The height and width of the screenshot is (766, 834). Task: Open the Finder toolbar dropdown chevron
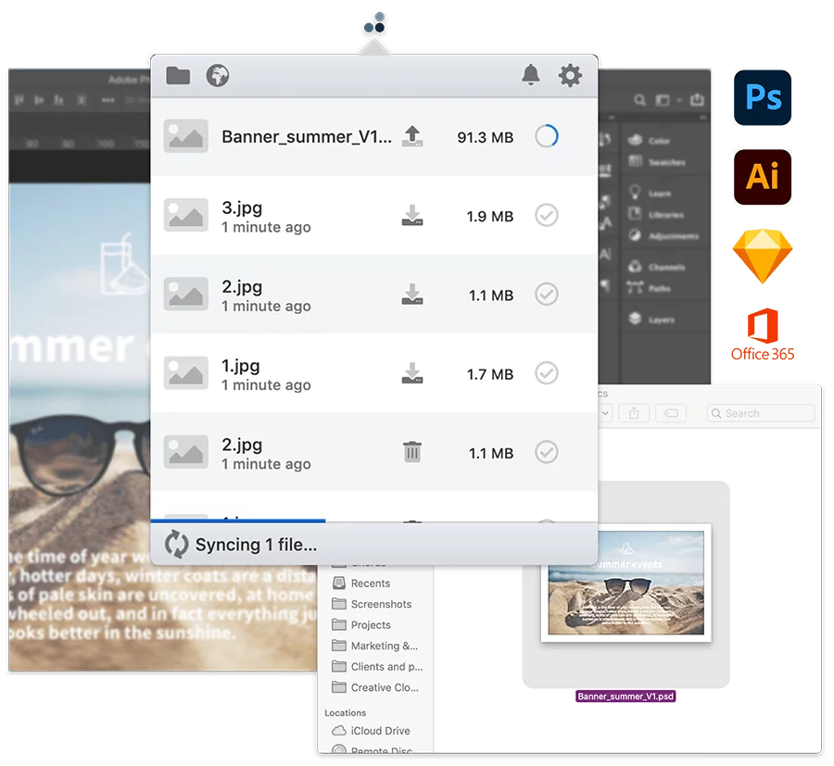coord(605,413)
